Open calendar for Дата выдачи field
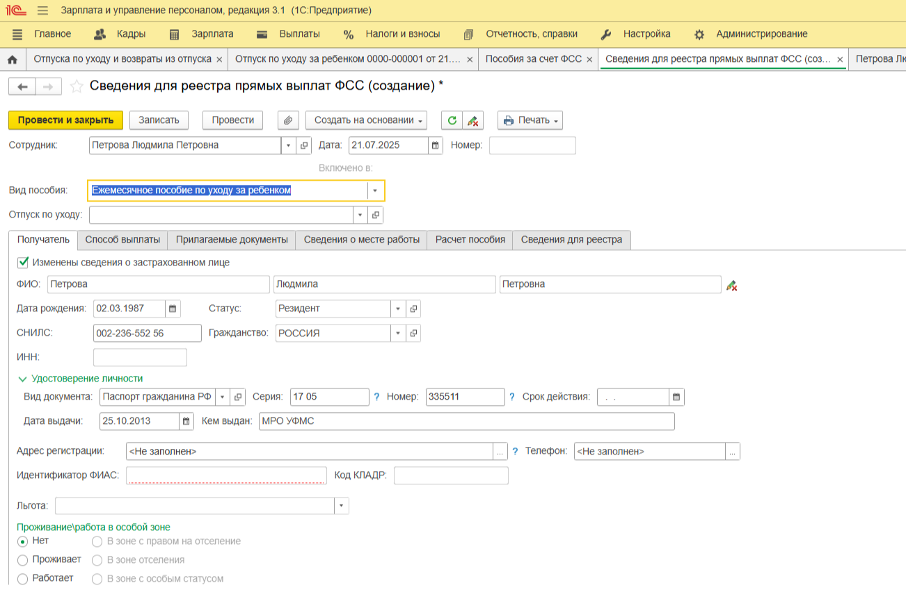 (x=186, y=421)
